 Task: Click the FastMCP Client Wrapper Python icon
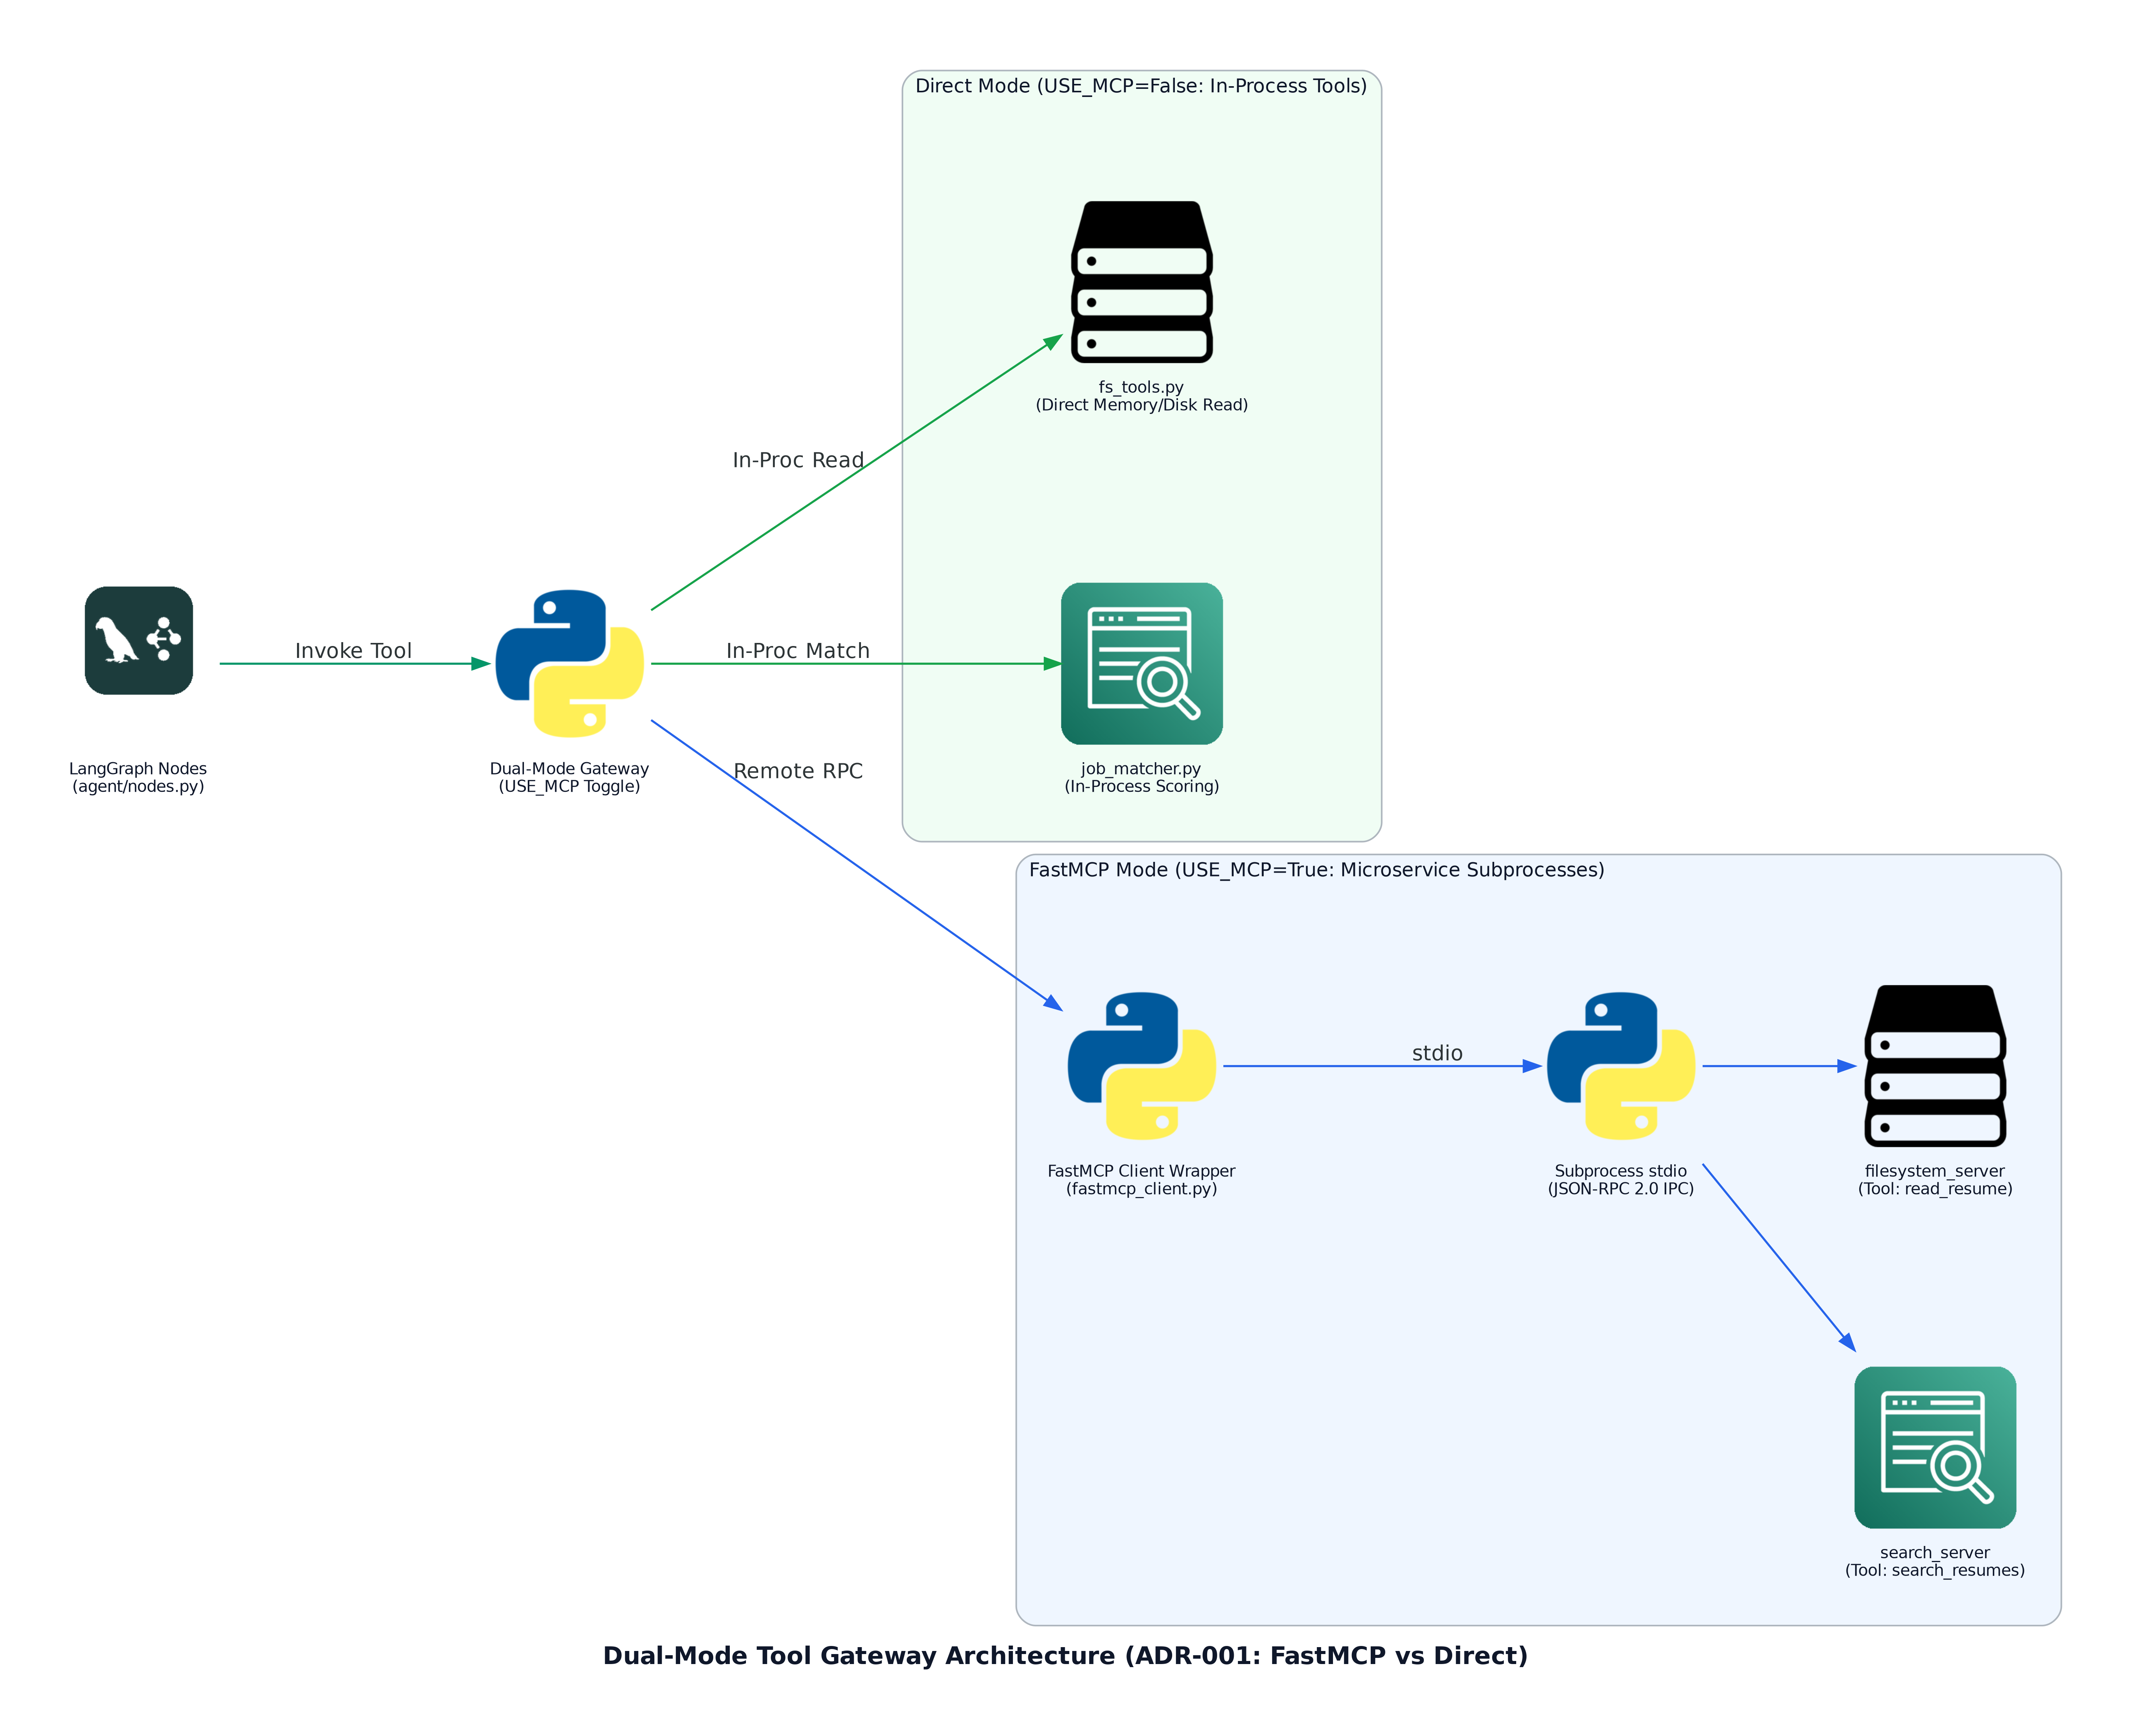click(1142, 1066)
